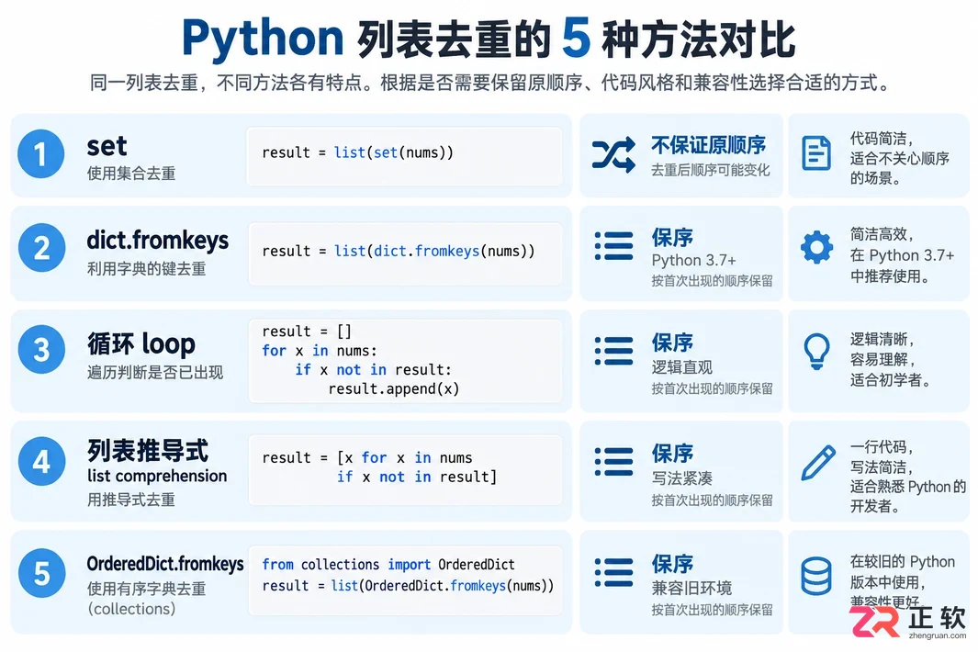Click the subtitle starting with '同一列表去重'

[x=491, y=83]
